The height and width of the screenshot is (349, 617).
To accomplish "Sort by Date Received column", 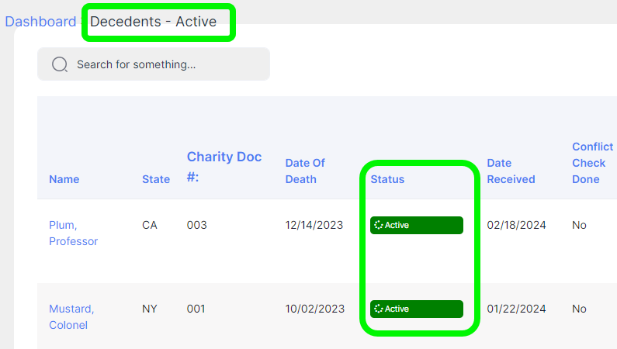I will (x=511, y=171).
